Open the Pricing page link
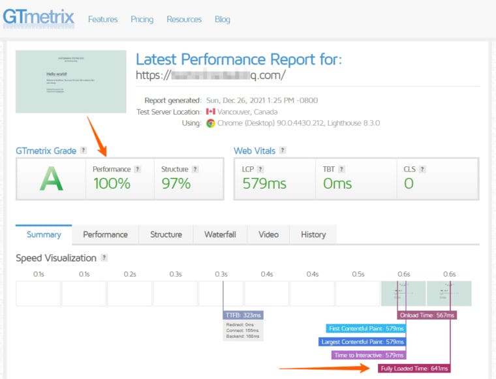The height and width of the screenshot is (379, 496). tap(142, 19)
